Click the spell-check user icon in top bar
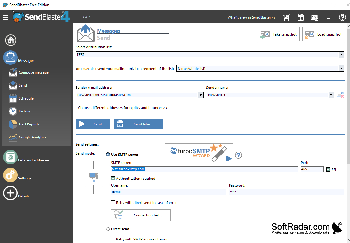Screen dimensions: 350x243 tap(315, 17)
